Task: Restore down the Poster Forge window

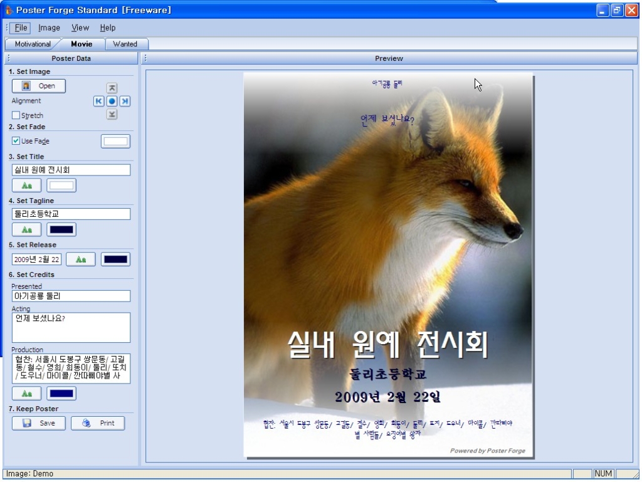Action: [x=617, y=10]
